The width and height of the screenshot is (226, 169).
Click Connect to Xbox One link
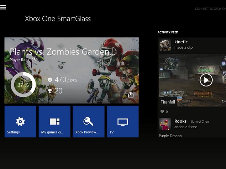(210, 9)
